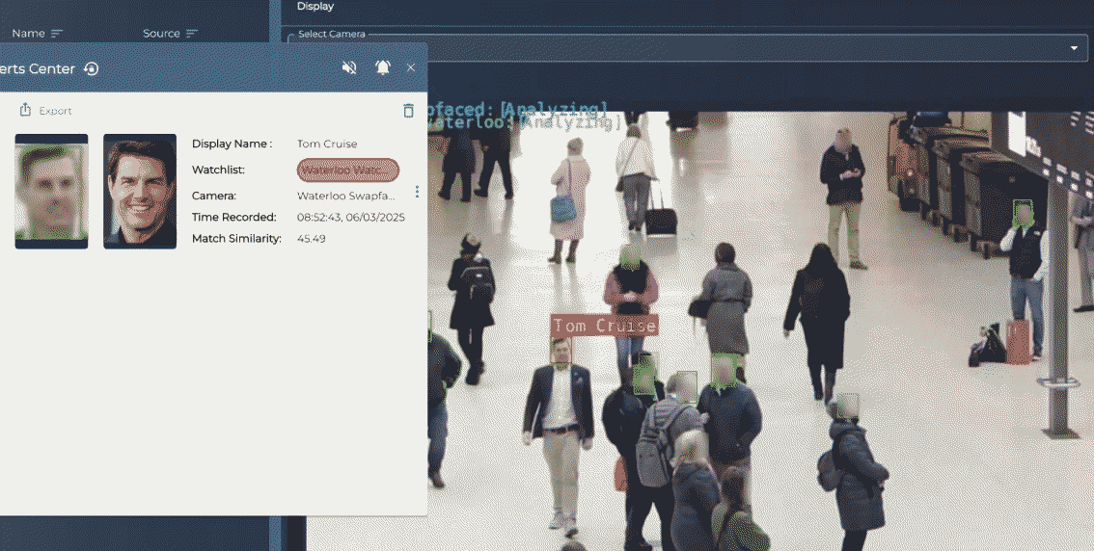Viewport: 1094px width, 551px height.
Task: Click the Source column header
Action: coord(161,34)
